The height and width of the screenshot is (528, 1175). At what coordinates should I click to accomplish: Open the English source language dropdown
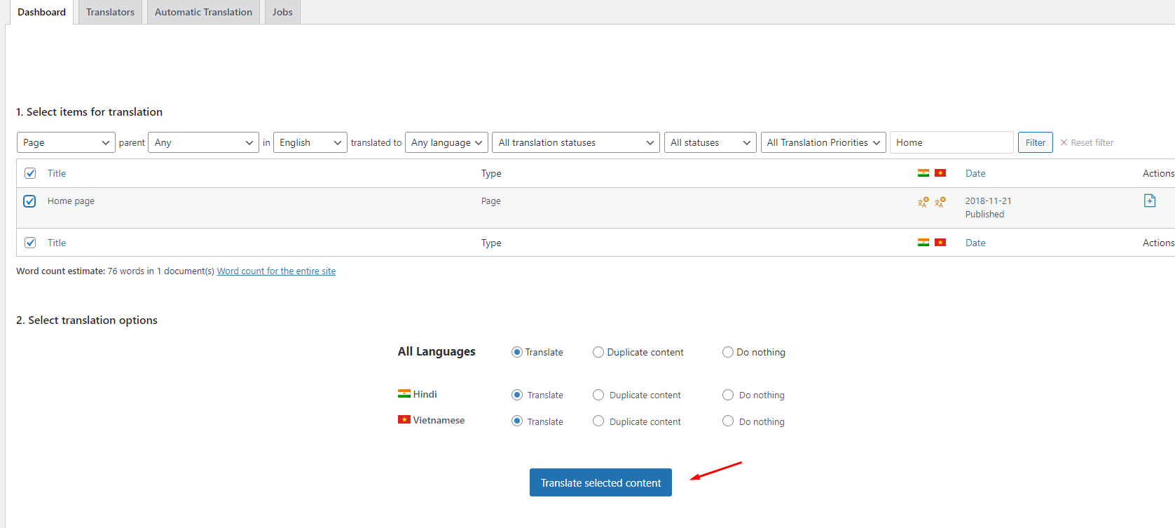tap(310, 142)
